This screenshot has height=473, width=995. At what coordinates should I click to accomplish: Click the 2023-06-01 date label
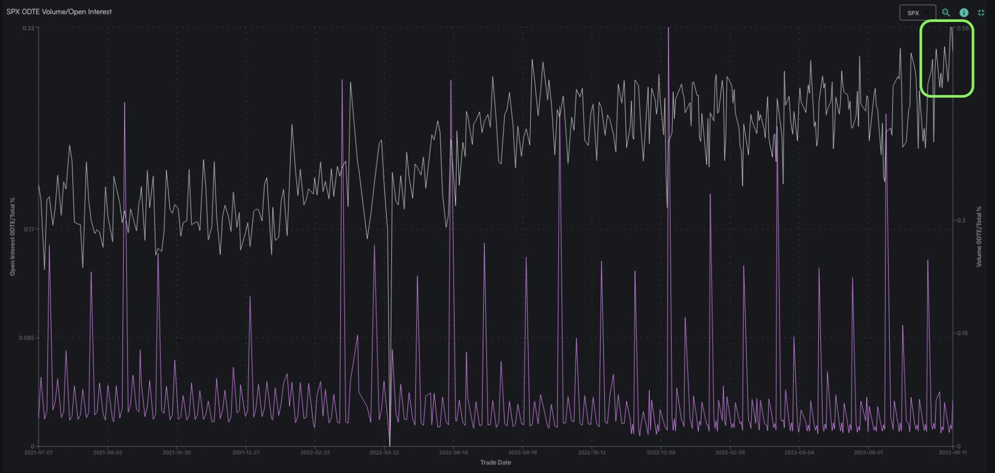point(868,452)
